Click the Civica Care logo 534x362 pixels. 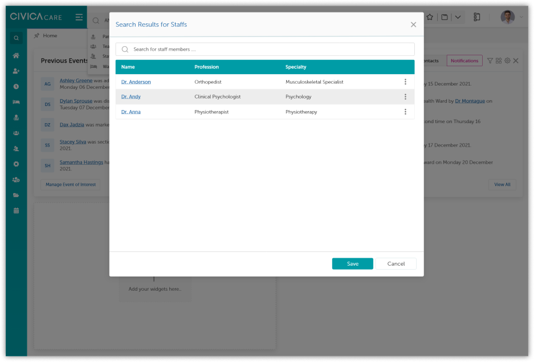(x=36, y=17)
